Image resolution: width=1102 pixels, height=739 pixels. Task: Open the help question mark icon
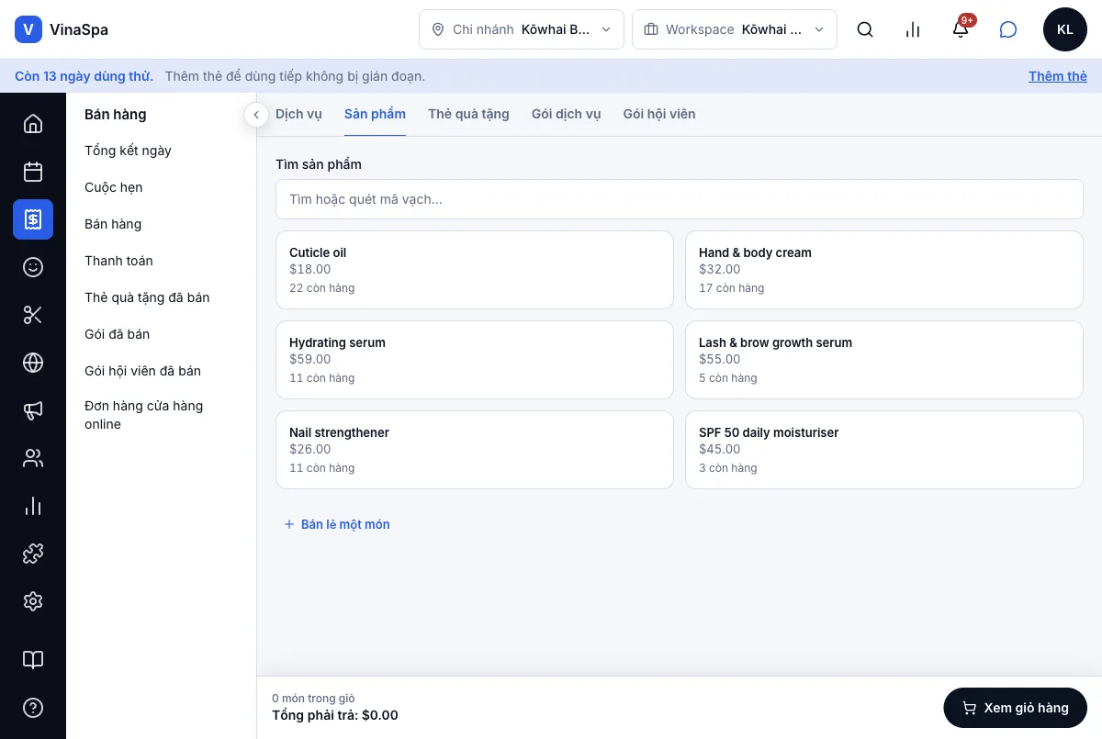pyautogui.click(x=33, y=708)
